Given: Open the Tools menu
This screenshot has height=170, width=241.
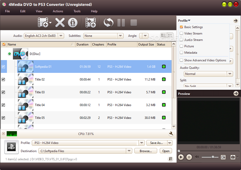Looking at the screenshot, I should (77, 11).
